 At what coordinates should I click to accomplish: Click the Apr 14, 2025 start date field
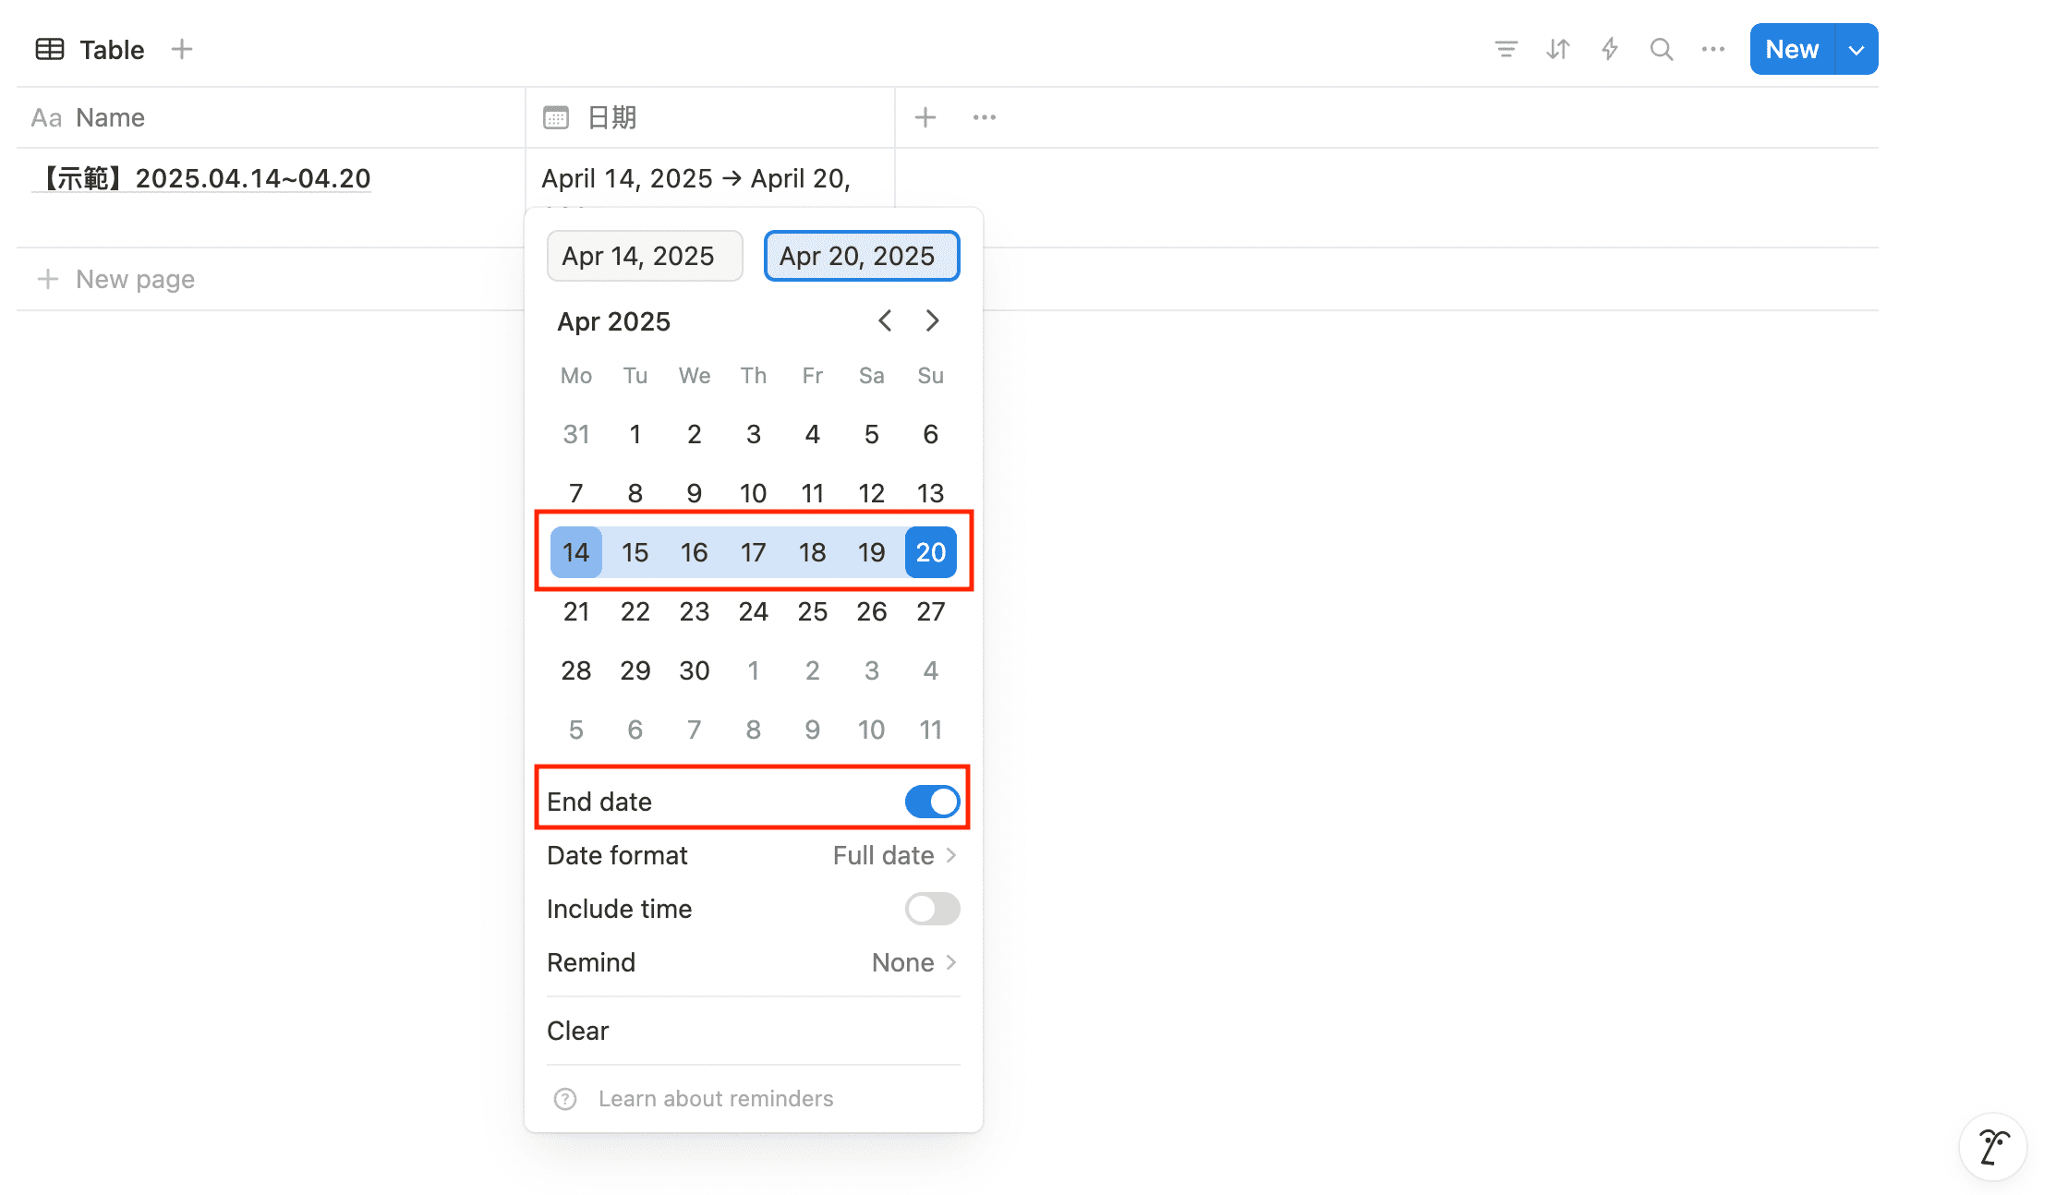click(644, 256)
